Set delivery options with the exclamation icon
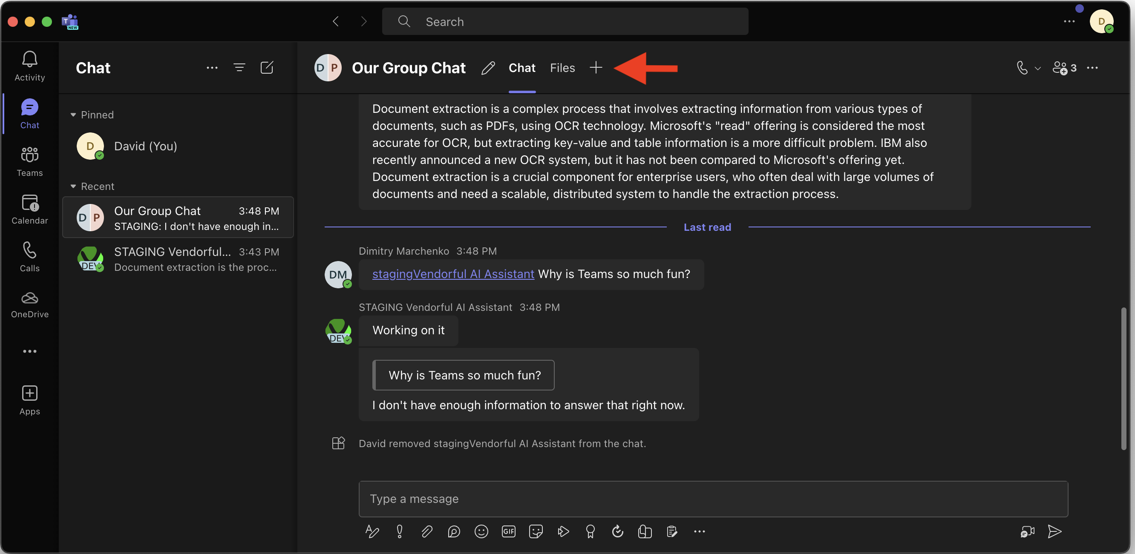The height and width of the screenshot is (554, 1135). coord(399,531)
